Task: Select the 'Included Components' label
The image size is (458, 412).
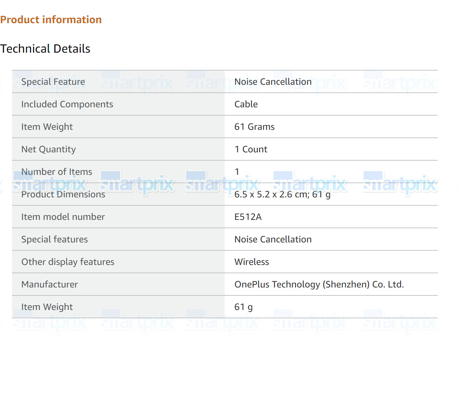Action: (67, 104)
